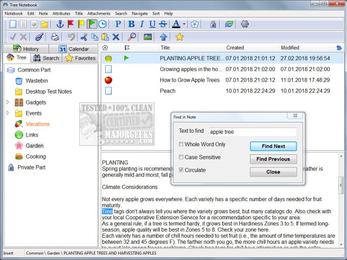Toggle strikethrough formatting
Viewport: 347px width, 260px height.
tap(163, 24)
